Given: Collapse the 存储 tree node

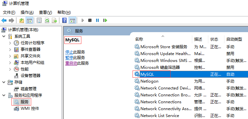Looking at the screenshot, I should 4,82.
